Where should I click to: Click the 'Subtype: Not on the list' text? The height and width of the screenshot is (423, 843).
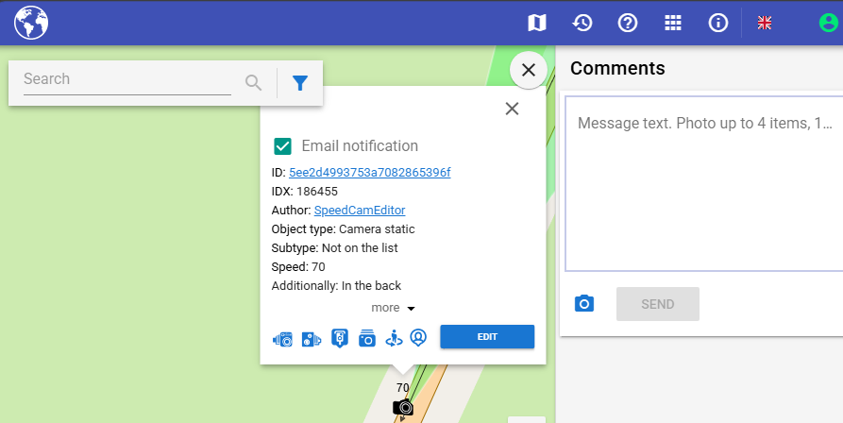(334, 247)
